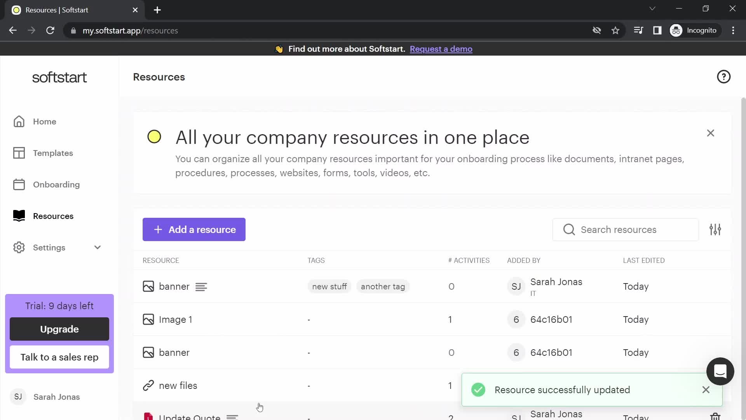Click the # ACTIVITIES column header
This screenshot has height=420, width=746.
[x=469, y=260]
